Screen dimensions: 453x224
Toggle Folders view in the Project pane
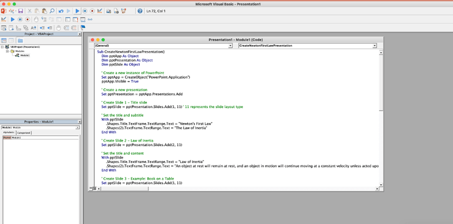click(x=20, y=41)
